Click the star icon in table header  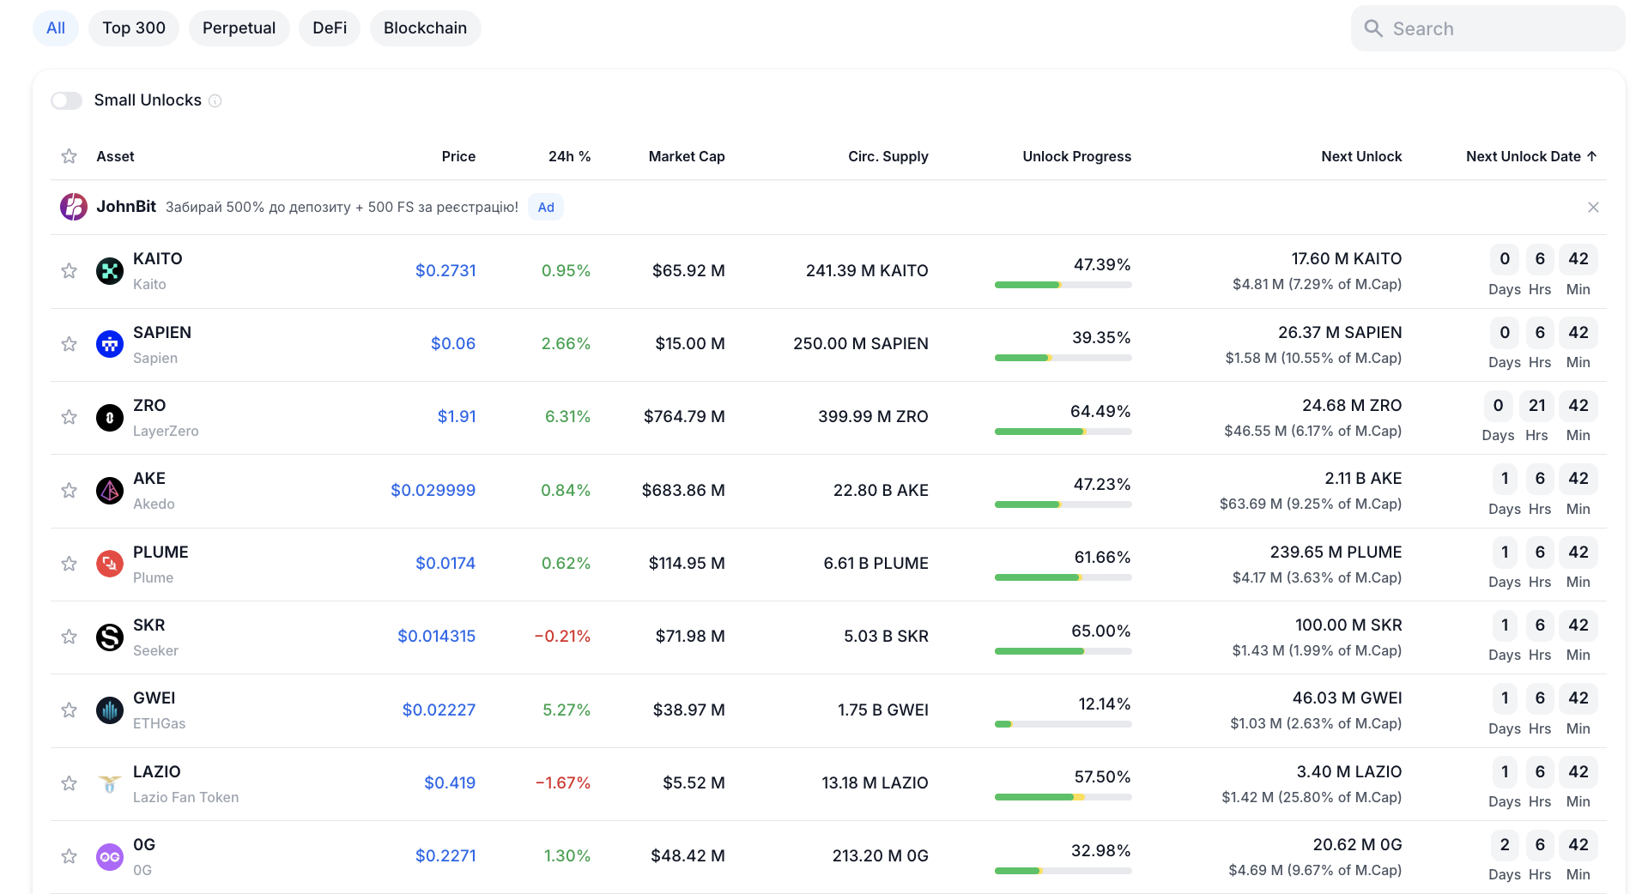tap(70, 156)
